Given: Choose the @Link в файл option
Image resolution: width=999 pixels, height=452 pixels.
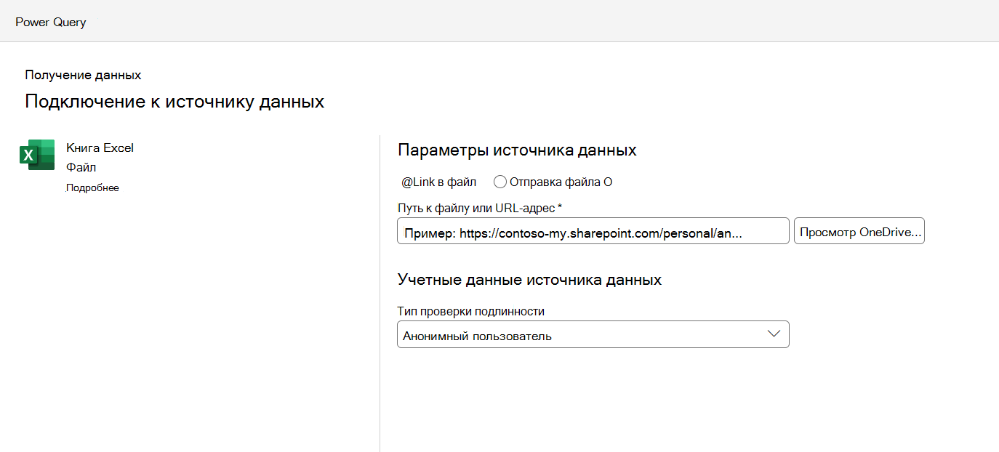Looking at the screenshot, I should [x=438, y=182].
